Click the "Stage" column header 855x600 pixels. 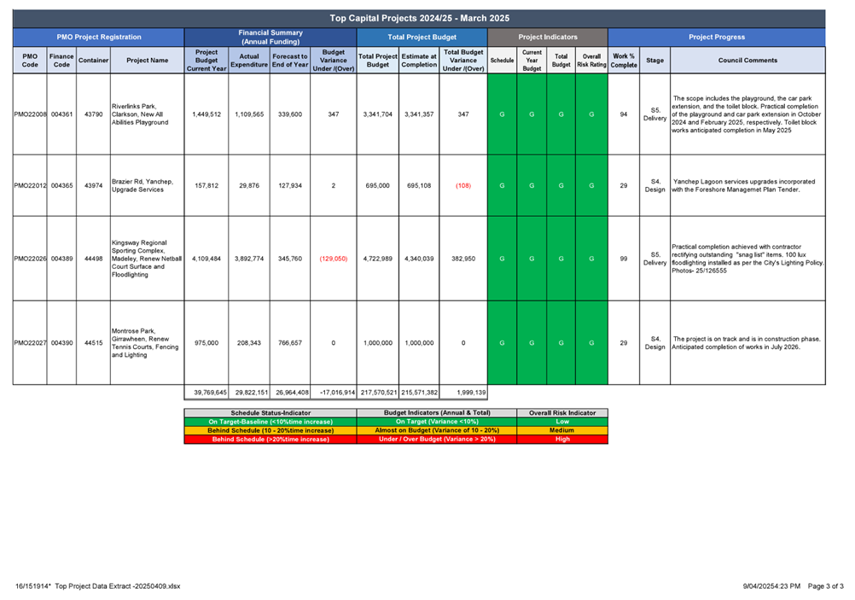coord(654,60)
